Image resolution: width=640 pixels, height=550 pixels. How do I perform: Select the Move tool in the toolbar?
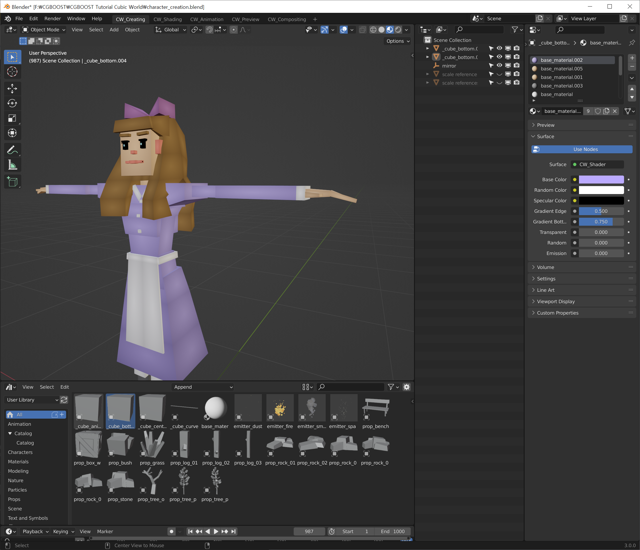tap(12, 89)
